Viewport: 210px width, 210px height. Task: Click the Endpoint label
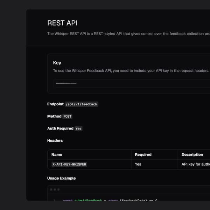click(x=55, y=104)
